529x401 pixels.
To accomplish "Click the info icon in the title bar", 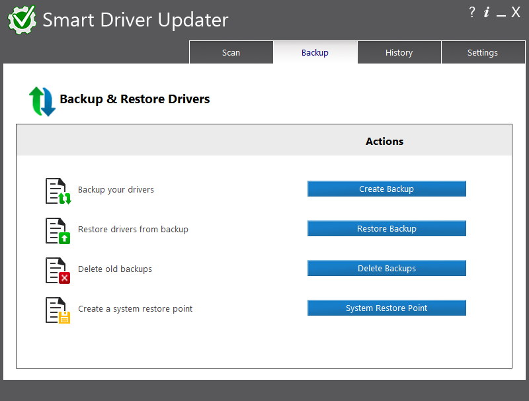I will (x=487, y=12).
